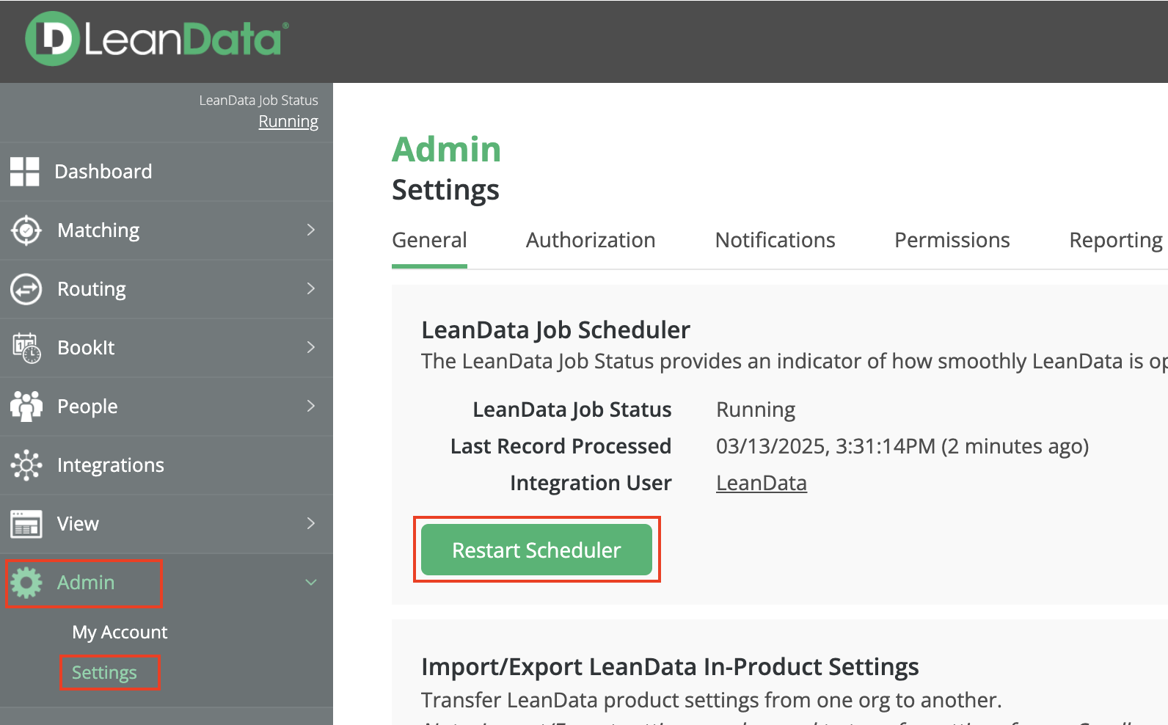Expand the Routing submenu chevron
The width and height of the screenshot is (1168, 725).
(x=311, y=289)
